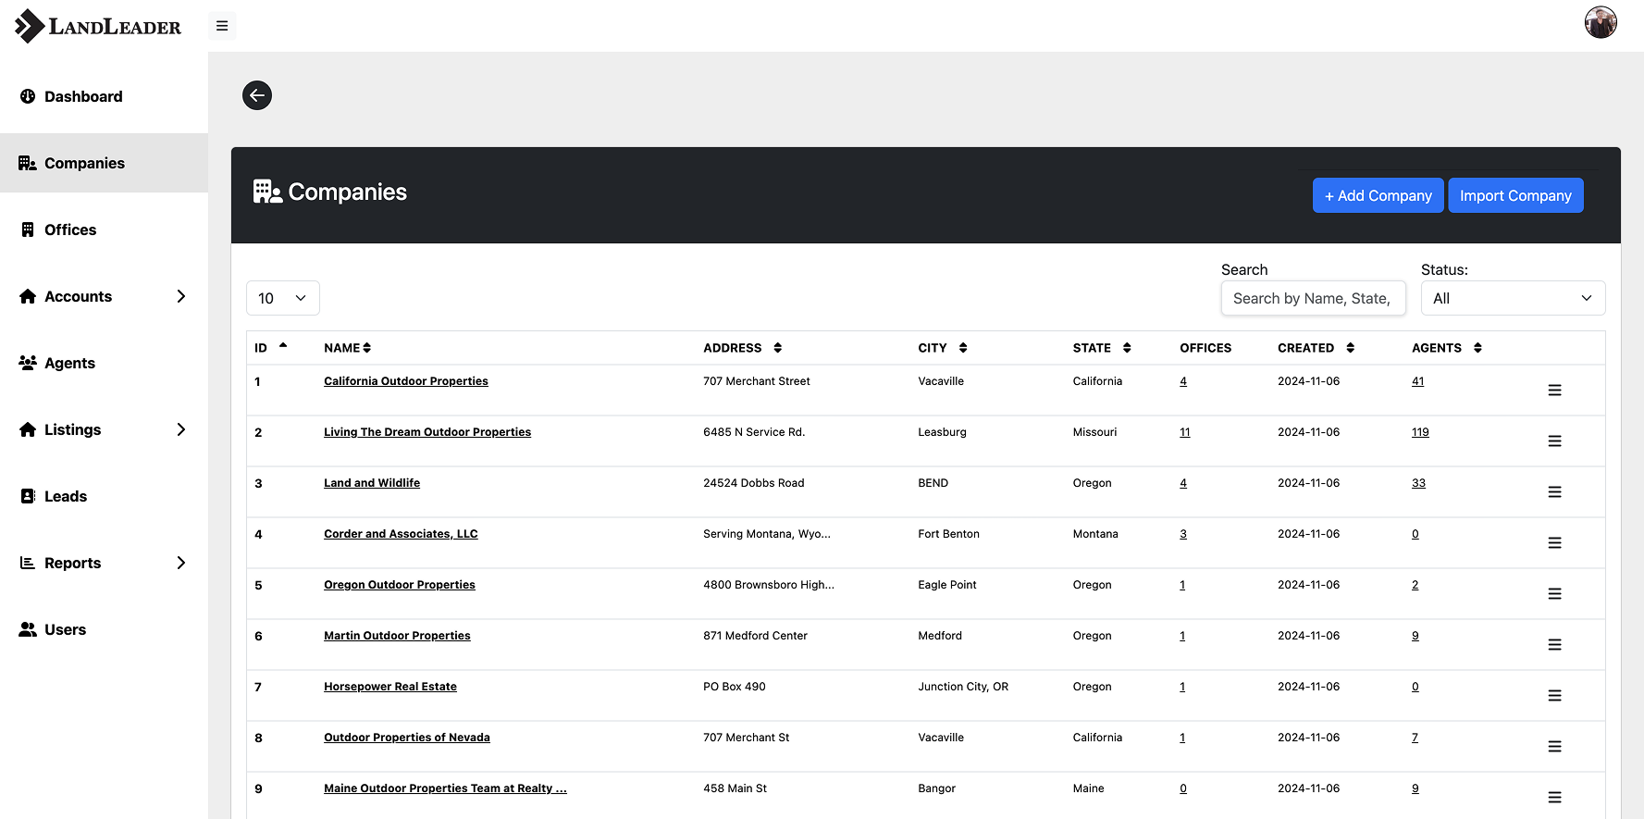Viewport: 1644px width, 819px height.
Task: Click agents count 33 for Land and Wildlife
Action: tap(1418, 483)
